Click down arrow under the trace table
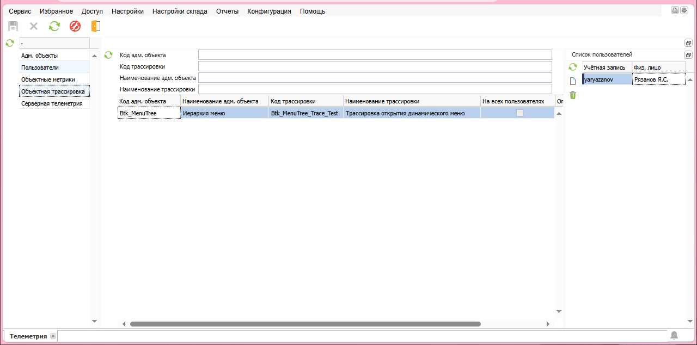The height and width of the screenshot is (345, 697). pos(558,311)
